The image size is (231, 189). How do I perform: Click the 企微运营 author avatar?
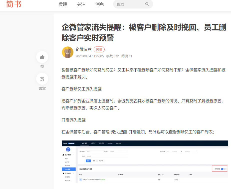tap(67, 52)
